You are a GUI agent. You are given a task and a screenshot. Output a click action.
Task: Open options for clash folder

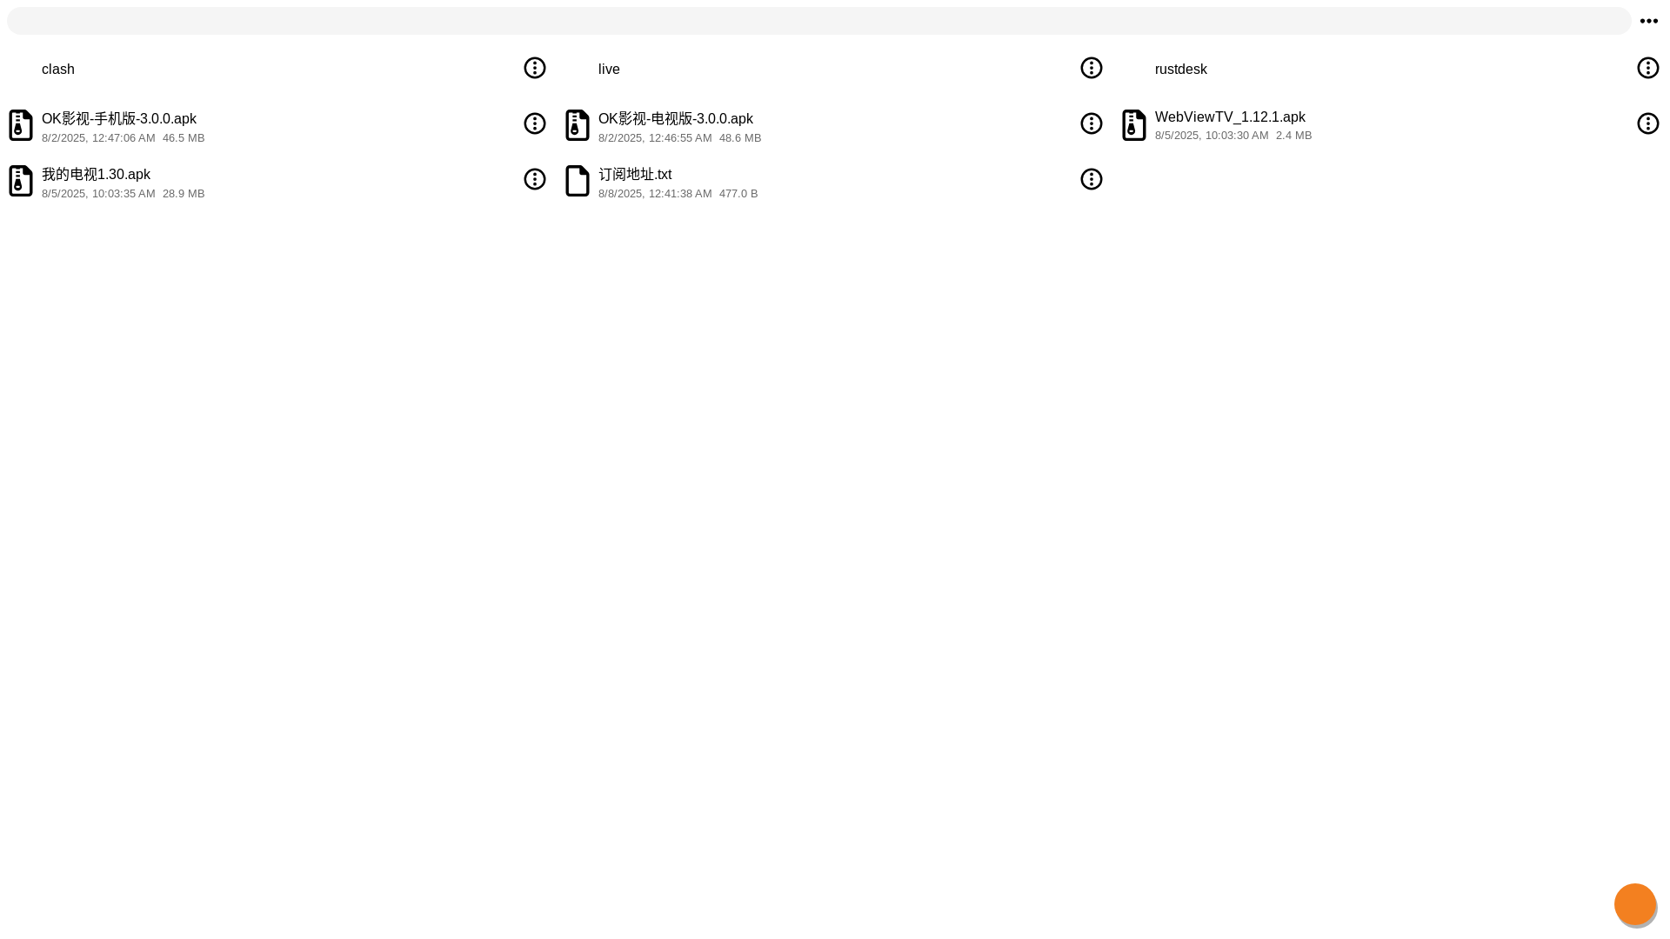[535, 68]
